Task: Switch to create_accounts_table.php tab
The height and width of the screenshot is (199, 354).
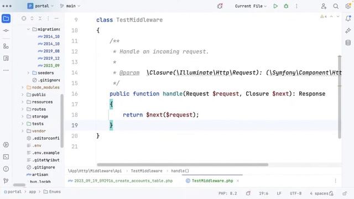Action: tap(121, 181)
